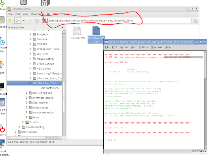Image resolution: width=212 pixels, height=157 pixels.
Task: Click the new tab bookmark star icon
Action: [x=11, y=20]
